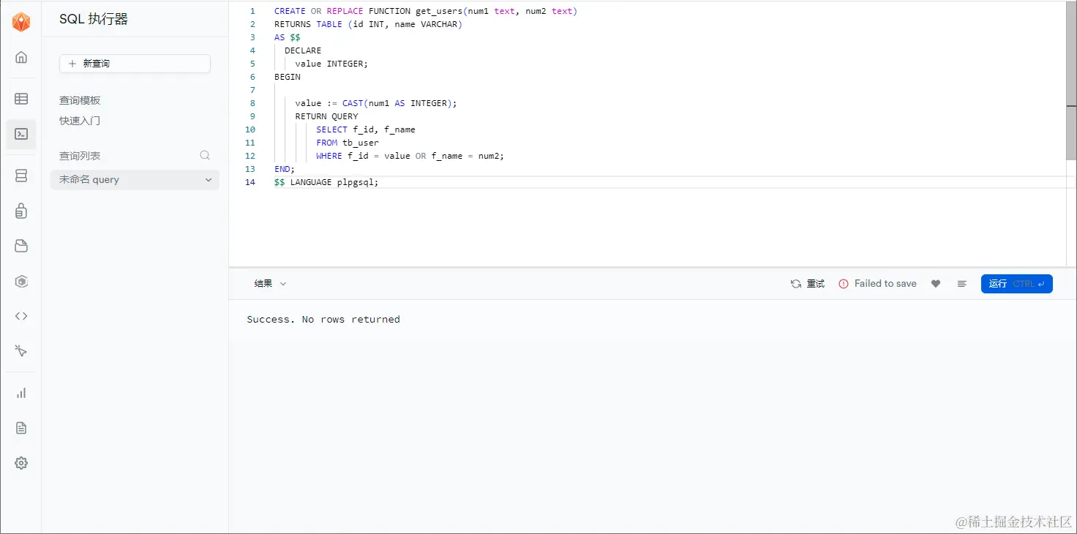Open 查询模板 section

pos(80,100)
